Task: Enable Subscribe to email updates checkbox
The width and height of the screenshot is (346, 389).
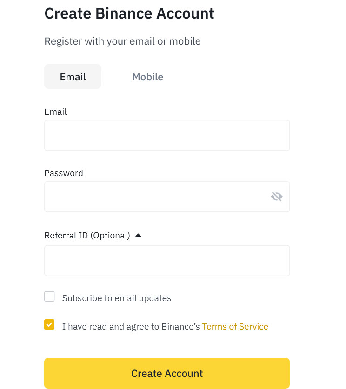Action: [49, 297]
